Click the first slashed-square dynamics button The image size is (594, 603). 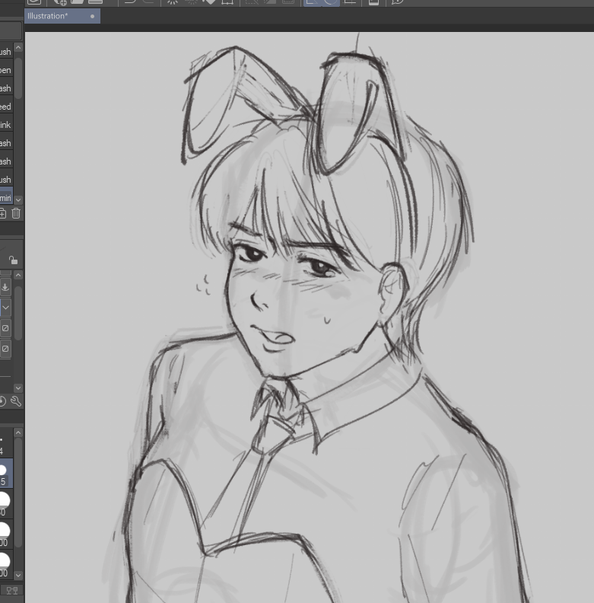click(x=5, y=328)
